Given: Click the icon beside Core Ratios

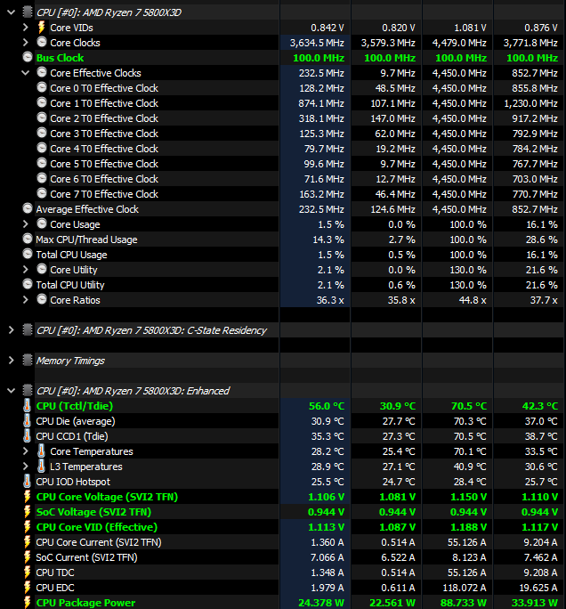Looking at the screenshot, I should (42, 299).
